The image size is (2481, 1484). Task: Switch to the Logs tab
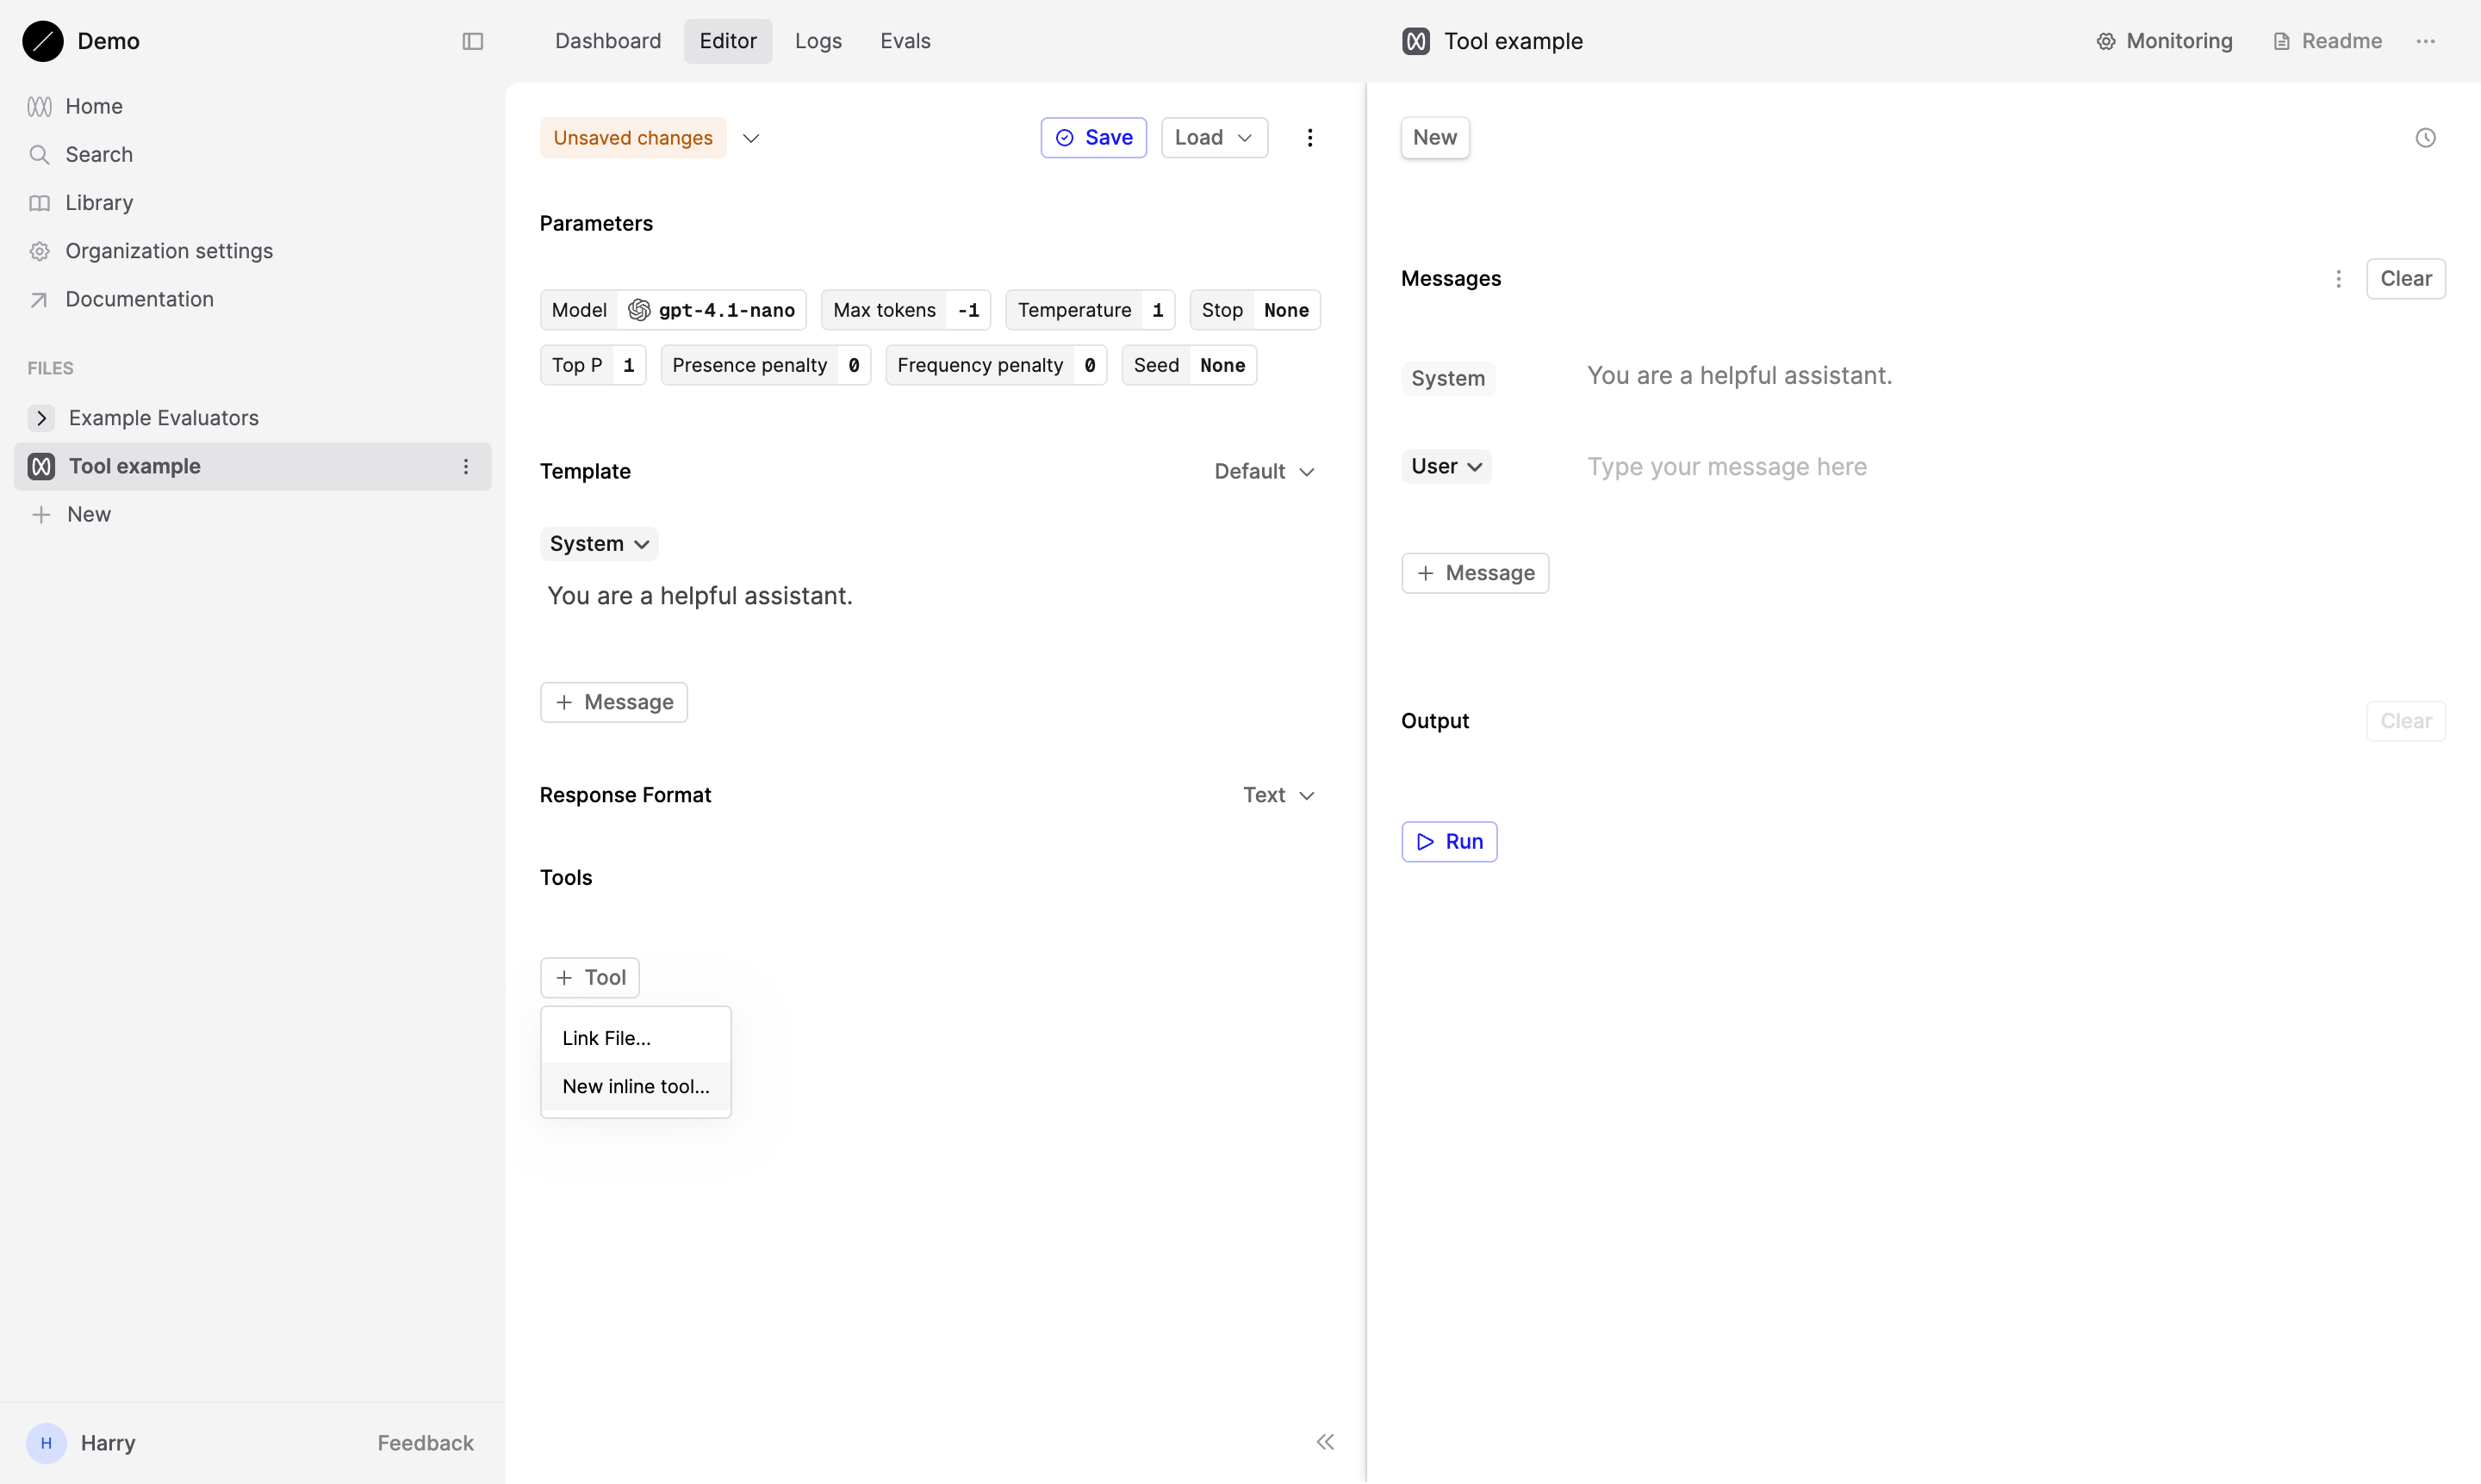[x=818, y=41]
